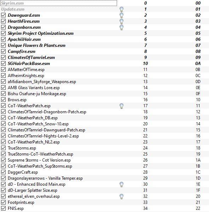Disable the Footprints.esp checkbox
Image resolution: width=209 pixels, height=212 pixels.
[x=4, y=202]
